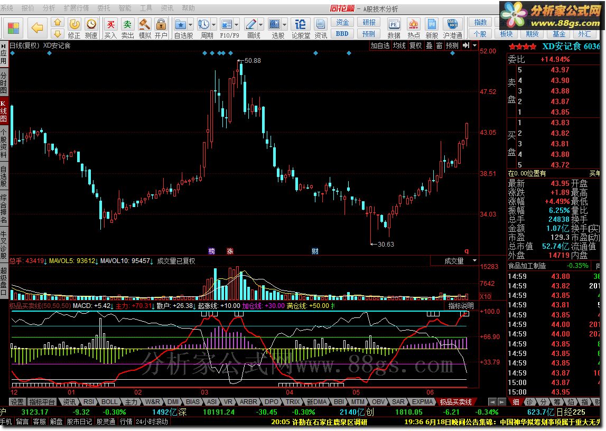
Task: Click 加自选 add to favorites button
Action: pyautogui.click(x=380, y=45)
